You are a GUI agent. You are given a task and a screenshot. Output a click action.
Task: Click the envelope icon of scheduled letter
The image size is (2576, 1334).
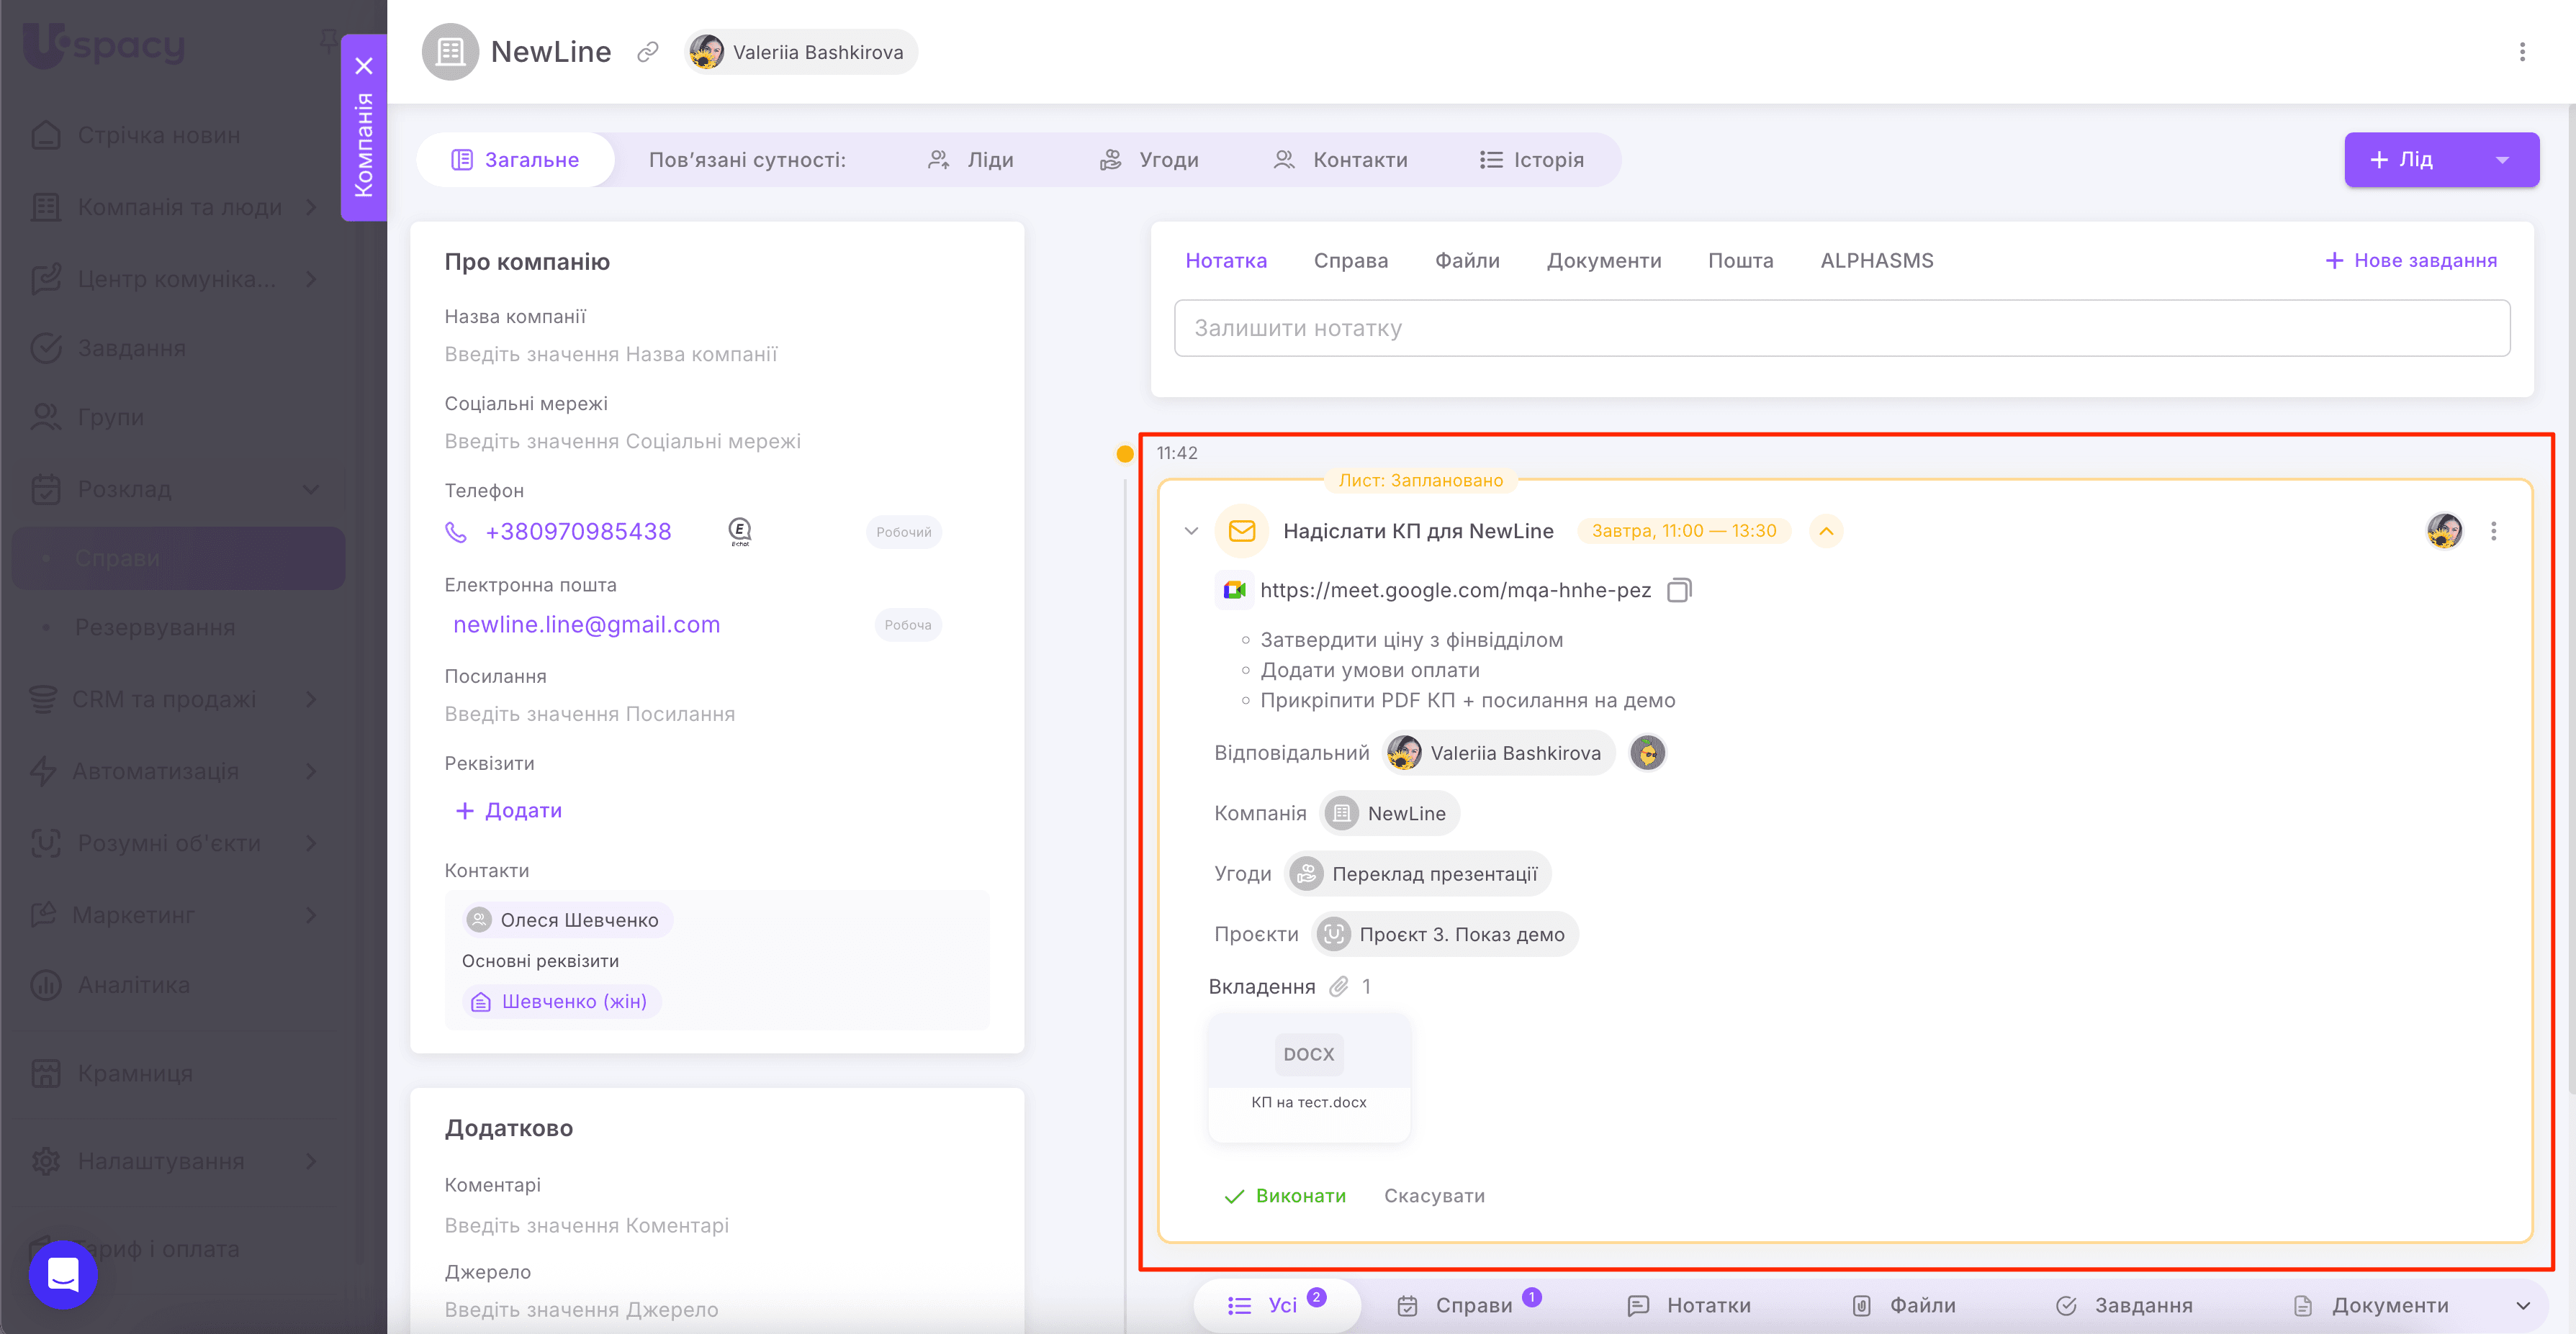pos(1241,532)
